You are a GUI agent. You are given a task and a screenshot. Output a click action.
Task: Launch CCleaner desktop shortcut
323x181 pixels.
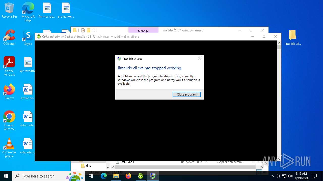click(x=9, y=38)
